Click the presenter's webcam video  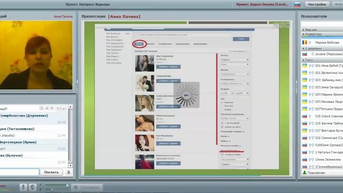coord(36,55)
